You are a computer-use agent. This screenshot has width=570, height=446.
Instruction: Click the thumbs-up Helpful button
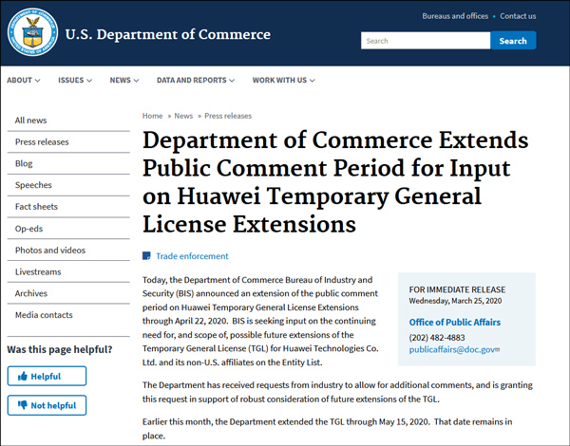click(47, 377)
